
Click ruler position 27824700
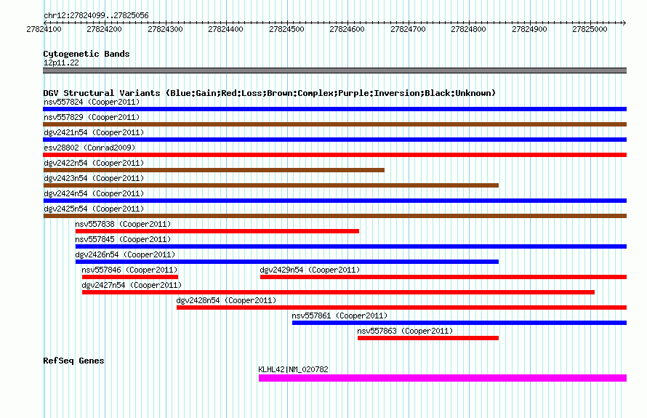pyautogui.click(x=408, y=29)
